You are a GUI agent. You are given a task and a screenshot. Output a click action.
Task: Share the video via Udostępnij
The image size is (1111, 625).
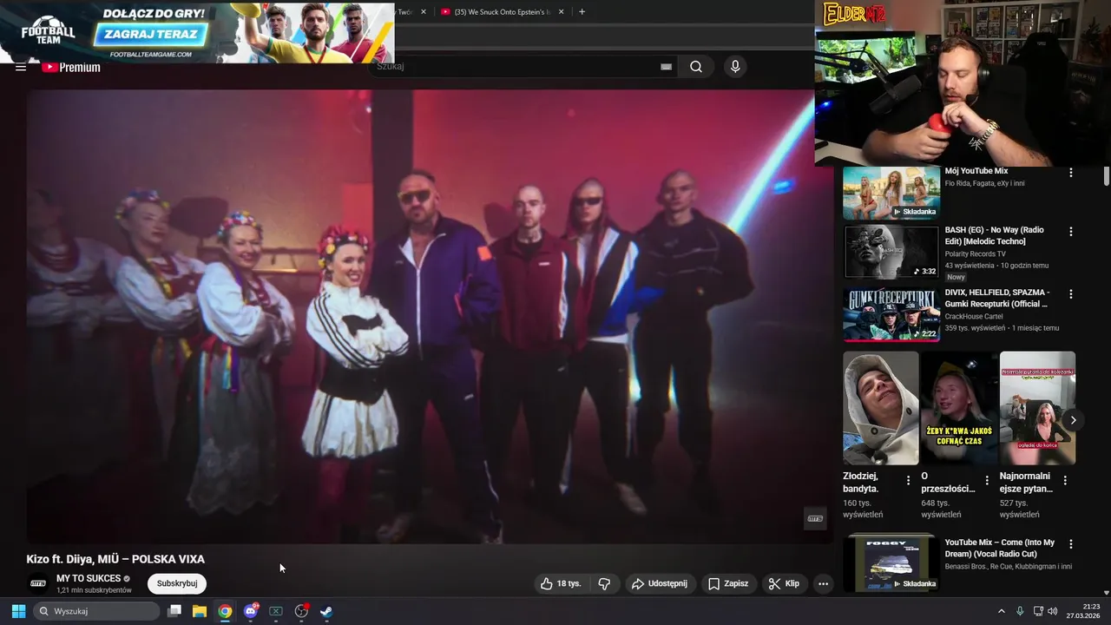click(659, 583)
